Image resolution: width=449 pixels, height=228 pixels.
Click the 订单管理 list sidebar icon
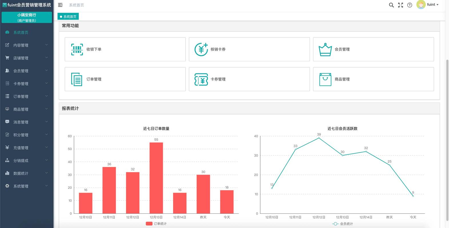(7, 96)
